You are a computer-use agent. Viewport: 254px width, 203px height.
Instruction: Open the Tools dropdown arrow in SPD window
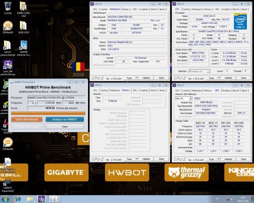click(218, 159)
